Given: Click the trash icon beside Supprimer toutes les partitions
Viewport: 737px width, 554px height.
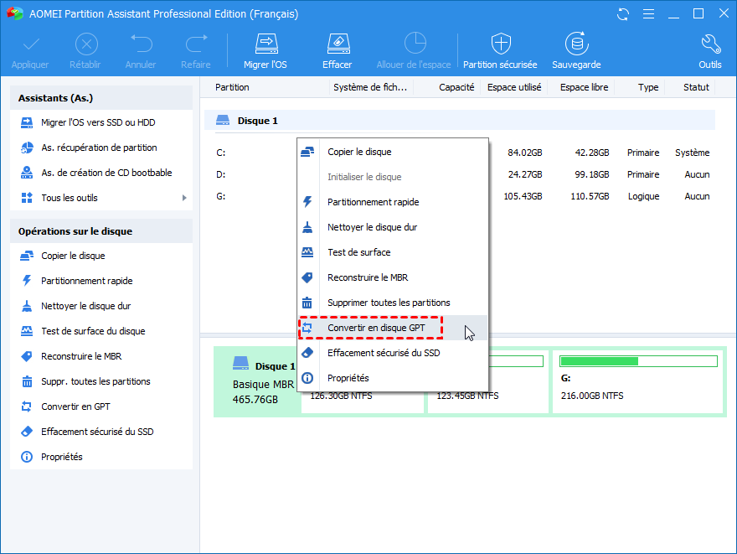Looking at the screenshot, I should click(x=307, y=303).
